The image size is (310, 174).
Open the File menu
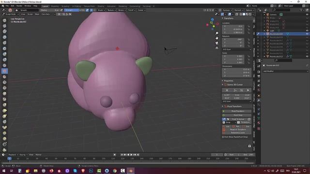click(x=7, y=6)
